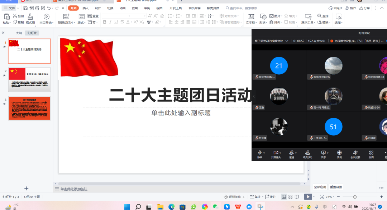Click the zoom slider handle in status bar
This screenshot has width=387, height=210.
(355, 197)
